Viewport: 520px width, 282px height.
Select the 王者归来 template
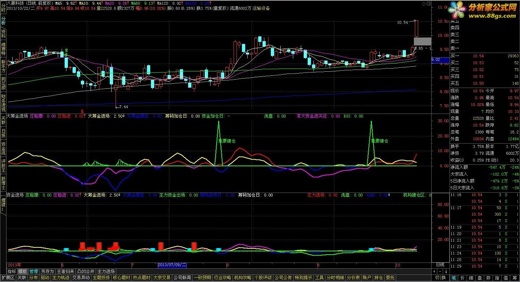pyautogui.click(x=65, y=271)
